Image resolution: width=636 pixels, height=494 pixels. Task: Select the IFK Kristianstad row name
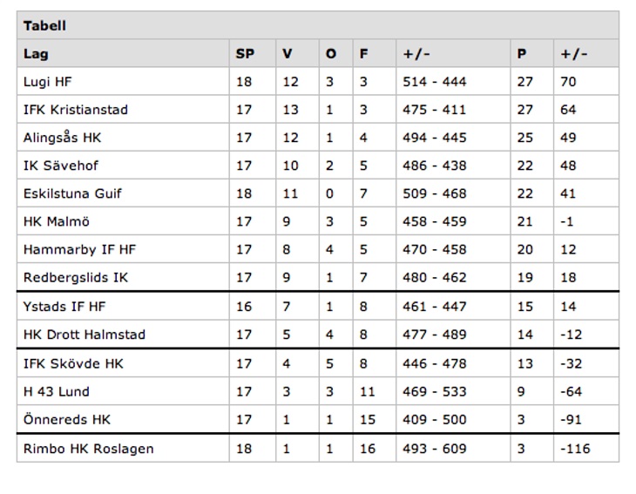[76, 110]
